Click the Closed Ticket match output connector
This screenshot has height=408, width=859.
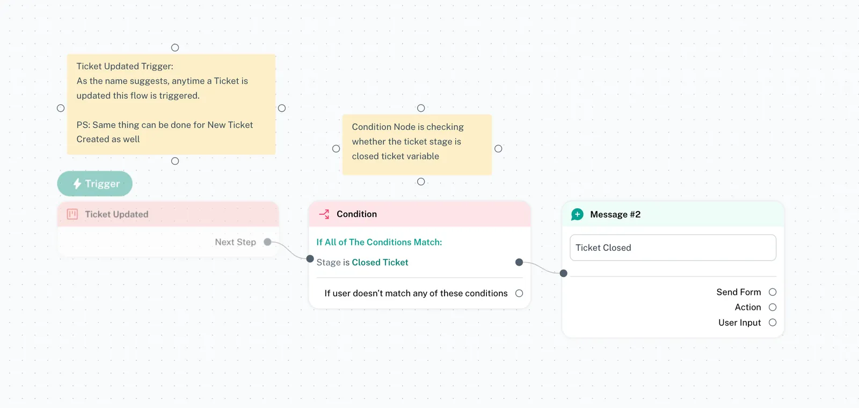519,263
